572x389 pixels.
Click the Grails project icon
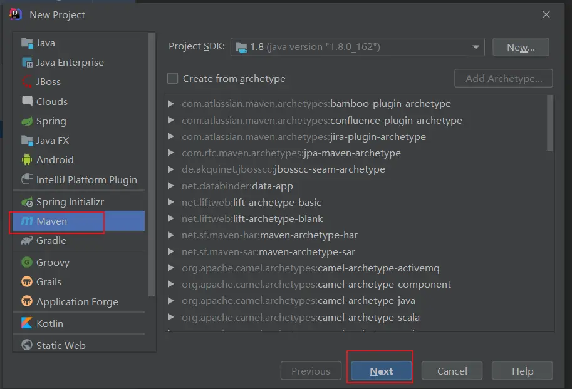tap(27, 282)
